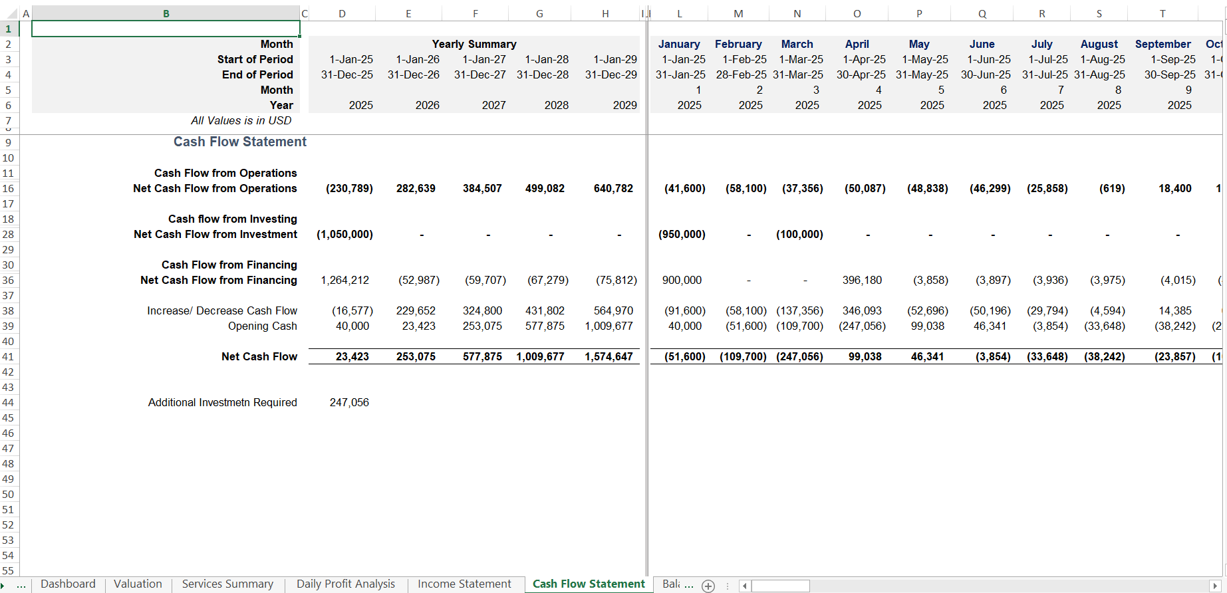The width and height of the screenshot is (1227, 593).
Task: Open the Income Statement sheet tab
Action: [x=464, y=584]
